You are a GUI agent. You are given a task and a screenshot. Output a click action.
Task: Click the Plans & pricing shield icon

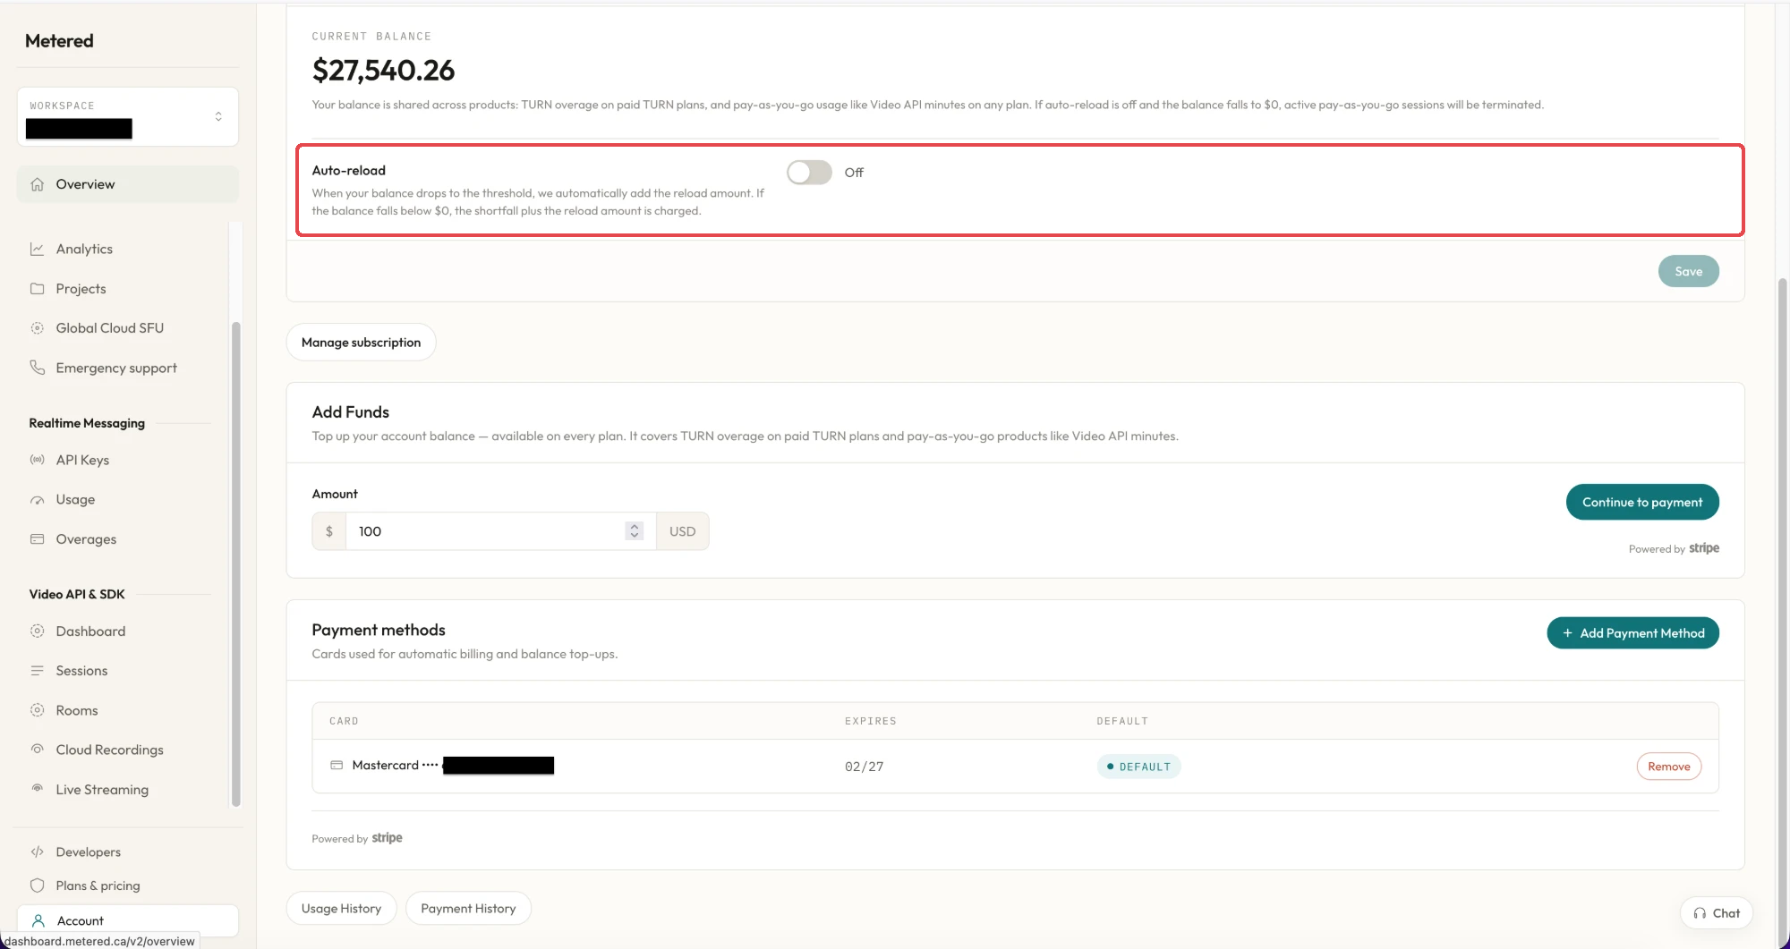(x=37, y=885)
